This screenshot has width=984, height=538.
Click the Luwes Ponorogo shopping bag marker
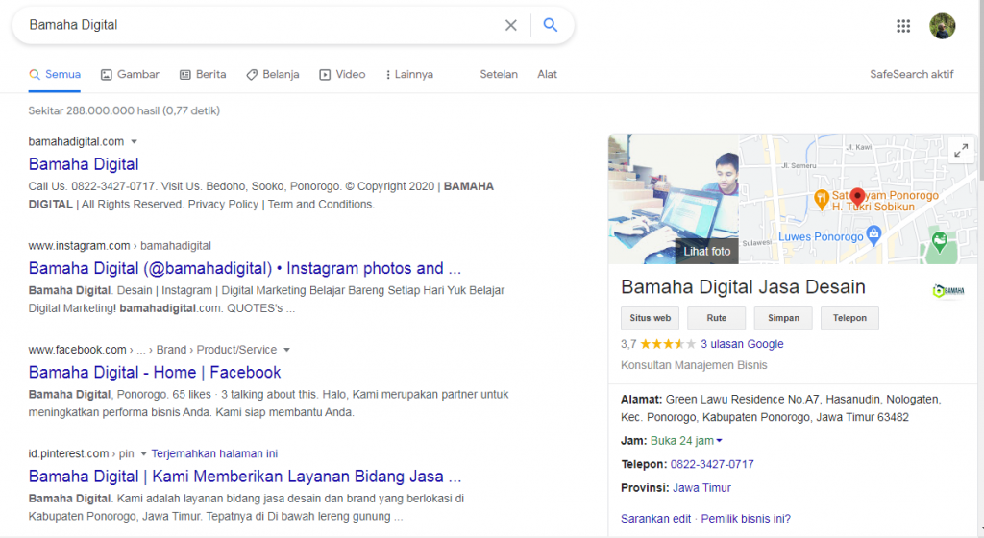point(873,235)
